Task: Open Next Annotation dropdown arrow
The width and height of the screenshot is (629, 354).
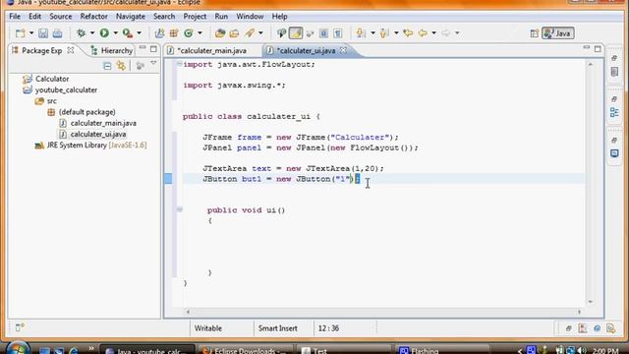Action: click(372, 33)
